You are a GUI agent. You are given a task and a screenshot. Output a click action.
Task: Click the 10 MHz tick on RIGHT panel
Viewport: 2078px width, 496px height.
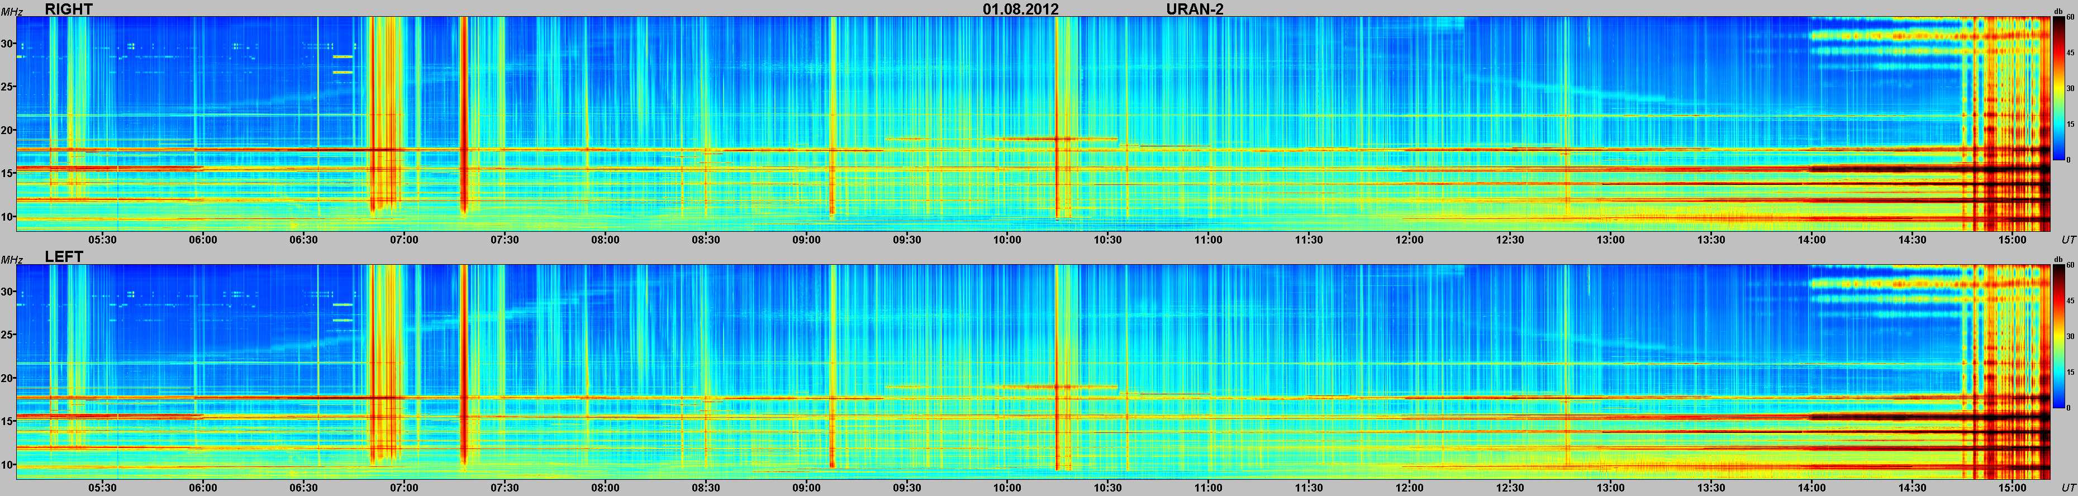(x=7, y=216)
